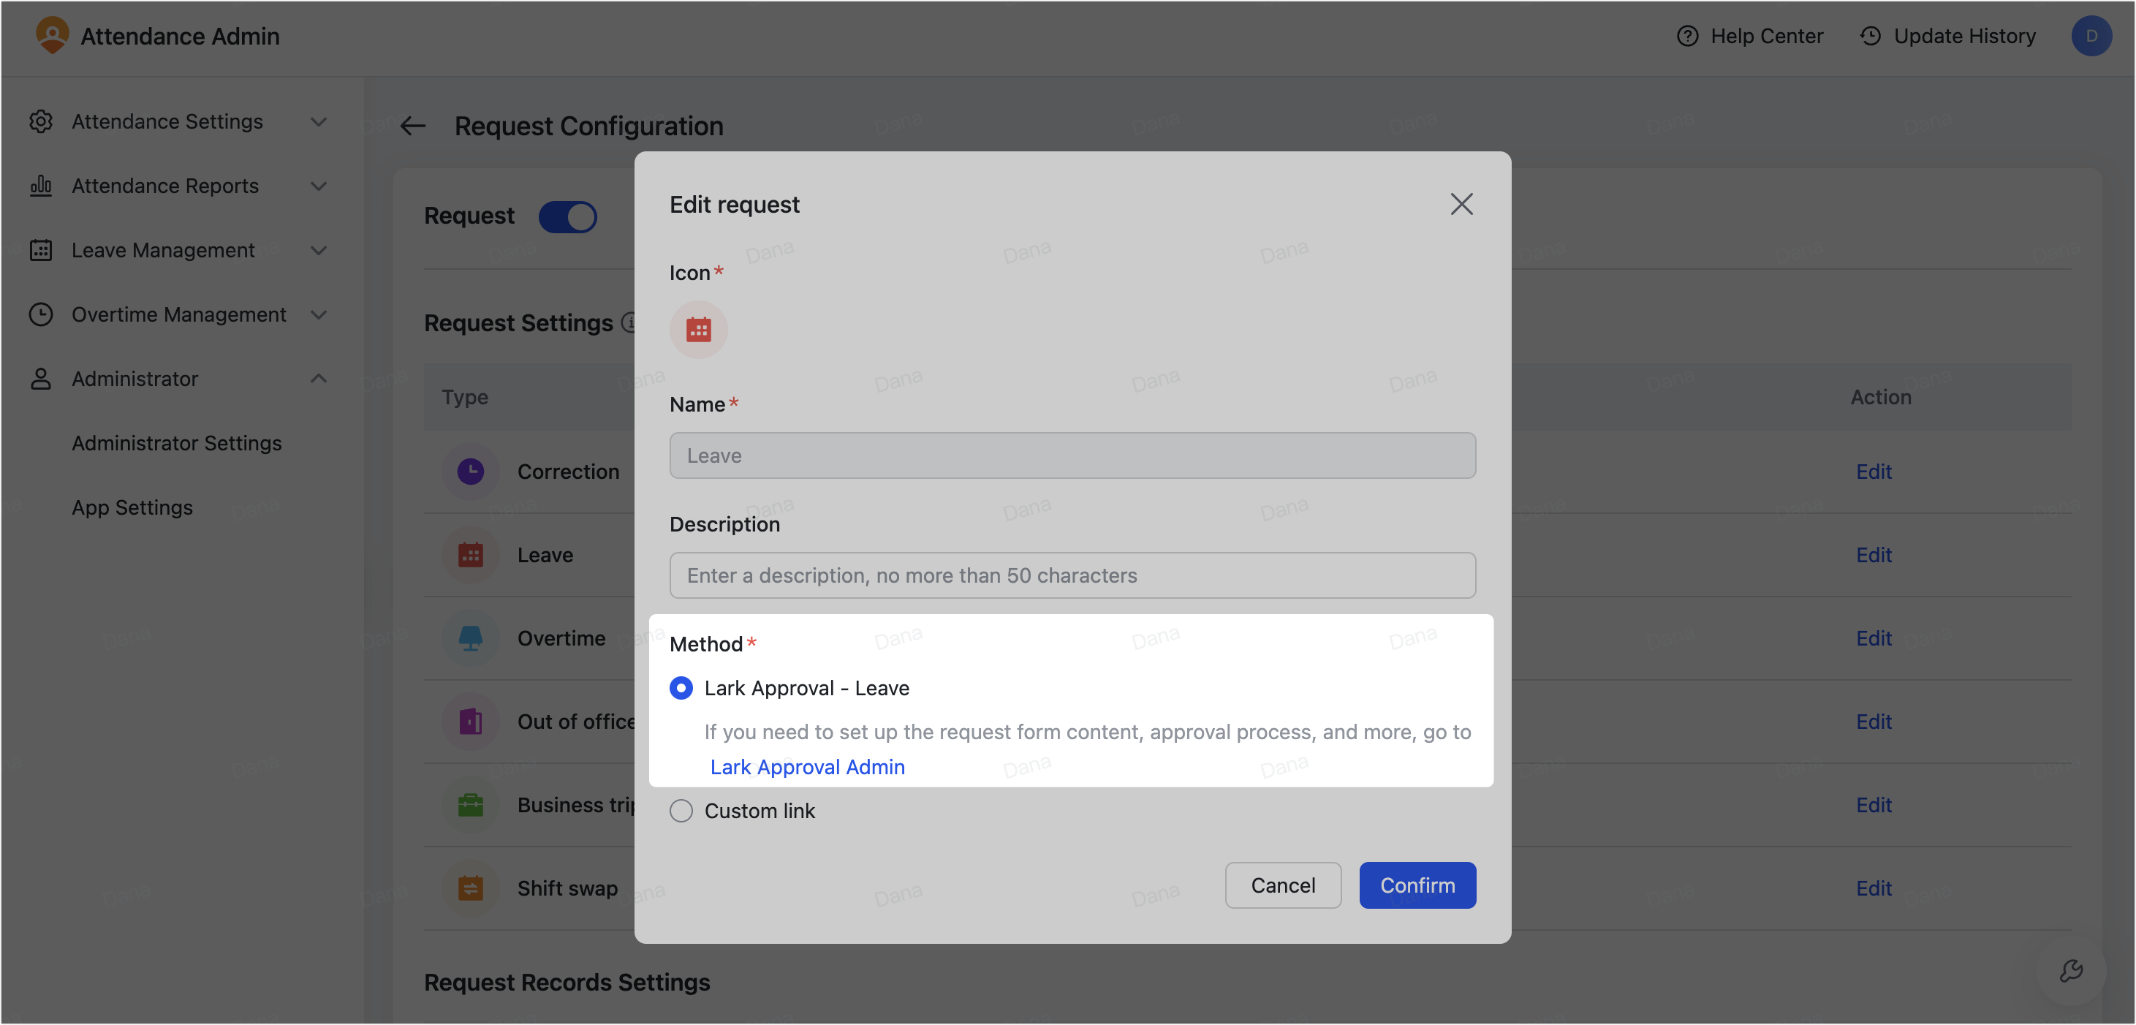This screenshot has width=2136, height=1025.
Task: Select the Overtime lamp icon
Action: (x=470, y=638)
